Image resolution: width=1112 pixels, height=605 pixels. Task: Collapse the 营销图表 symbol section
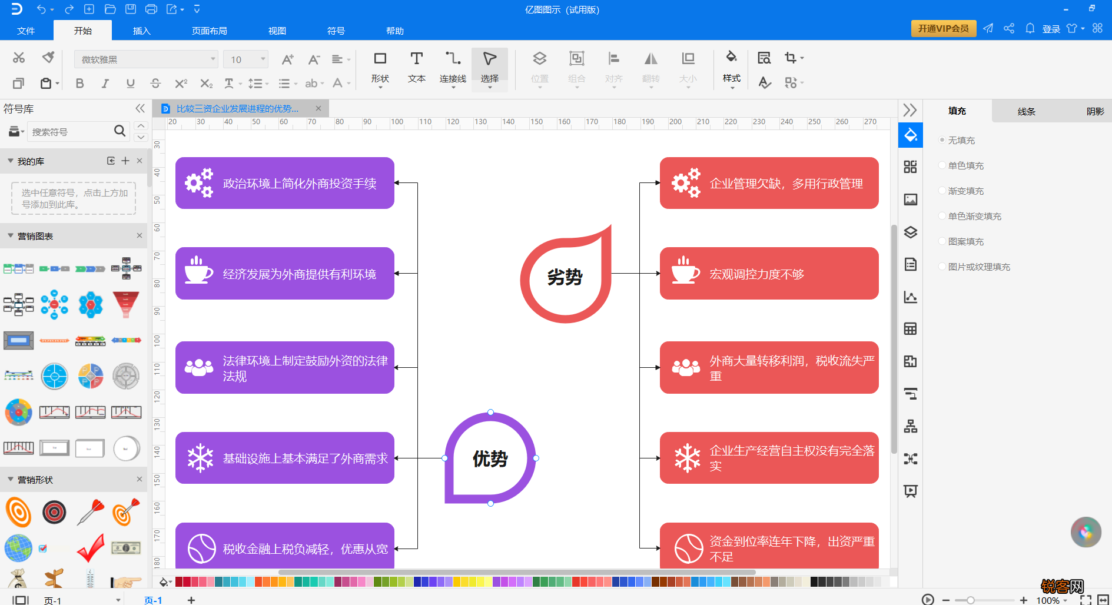pos(11,236)
